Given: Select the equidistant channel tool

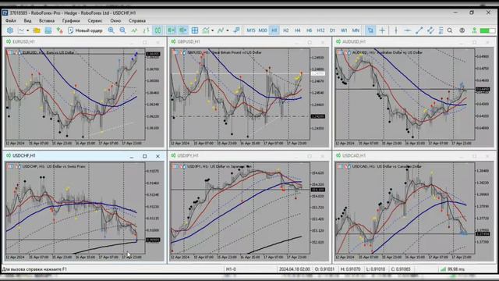Looking at the screenshot, I should tap(430, 30).
